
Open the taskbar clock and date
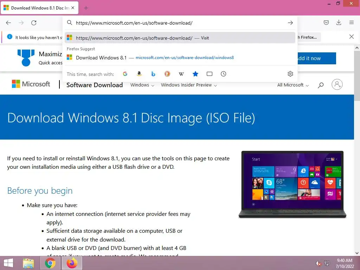[x=345, y=263]
